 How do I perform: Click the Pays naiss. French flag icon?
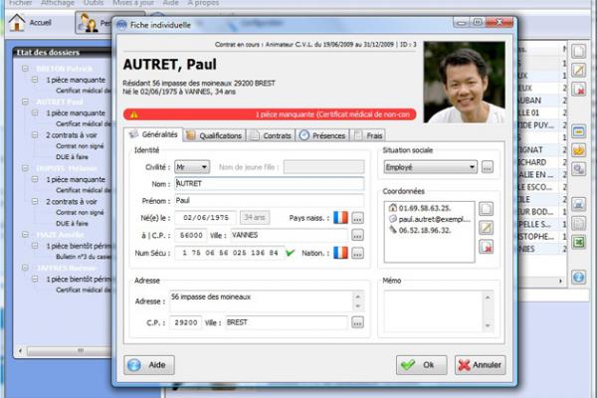pos(340,217)
